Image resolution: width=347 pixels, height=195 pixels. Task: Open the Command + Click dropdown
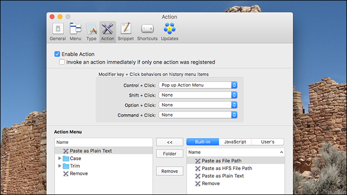pyautogui.click(x=198, y=115)
